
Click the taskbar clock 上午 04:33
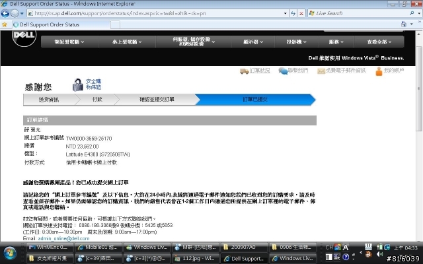pos(405,248)
